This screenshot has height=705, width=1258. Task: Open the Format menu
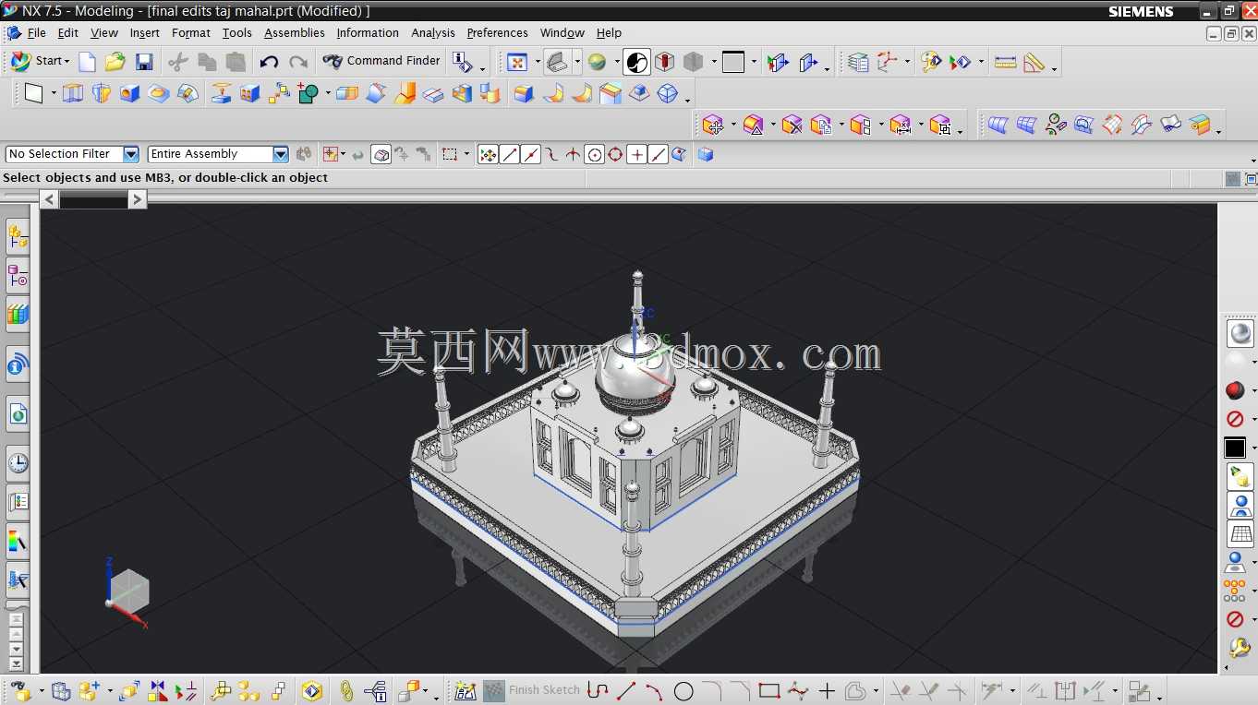click(191, 32)
